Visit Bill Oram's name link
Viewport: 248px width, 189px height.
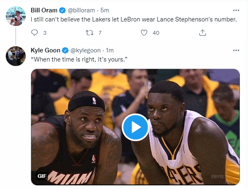(44, 10)
